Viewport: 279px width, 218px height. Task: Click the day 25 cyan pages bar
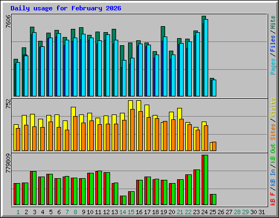click(x=214, y=88)
